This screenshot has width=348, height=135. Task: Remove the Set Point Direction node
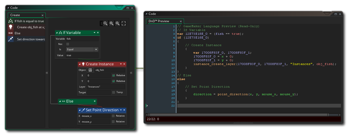pyautogui.click(x=124, y=110)
